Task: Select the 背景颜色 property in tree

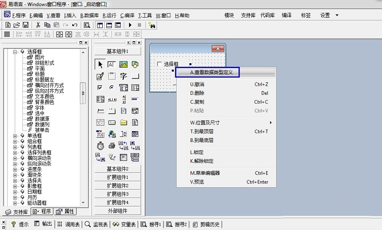Action: click(x=44, y=102)
